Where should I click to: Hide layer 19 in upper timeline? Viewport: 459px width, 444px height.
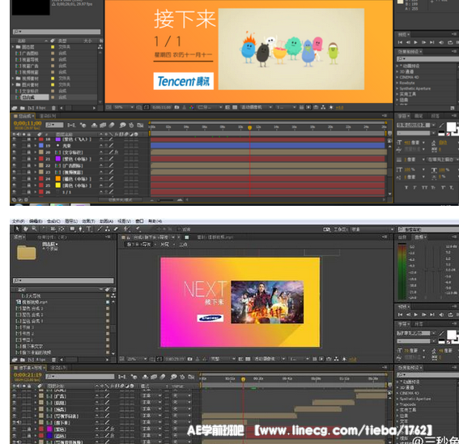click(x=14, y=146)
